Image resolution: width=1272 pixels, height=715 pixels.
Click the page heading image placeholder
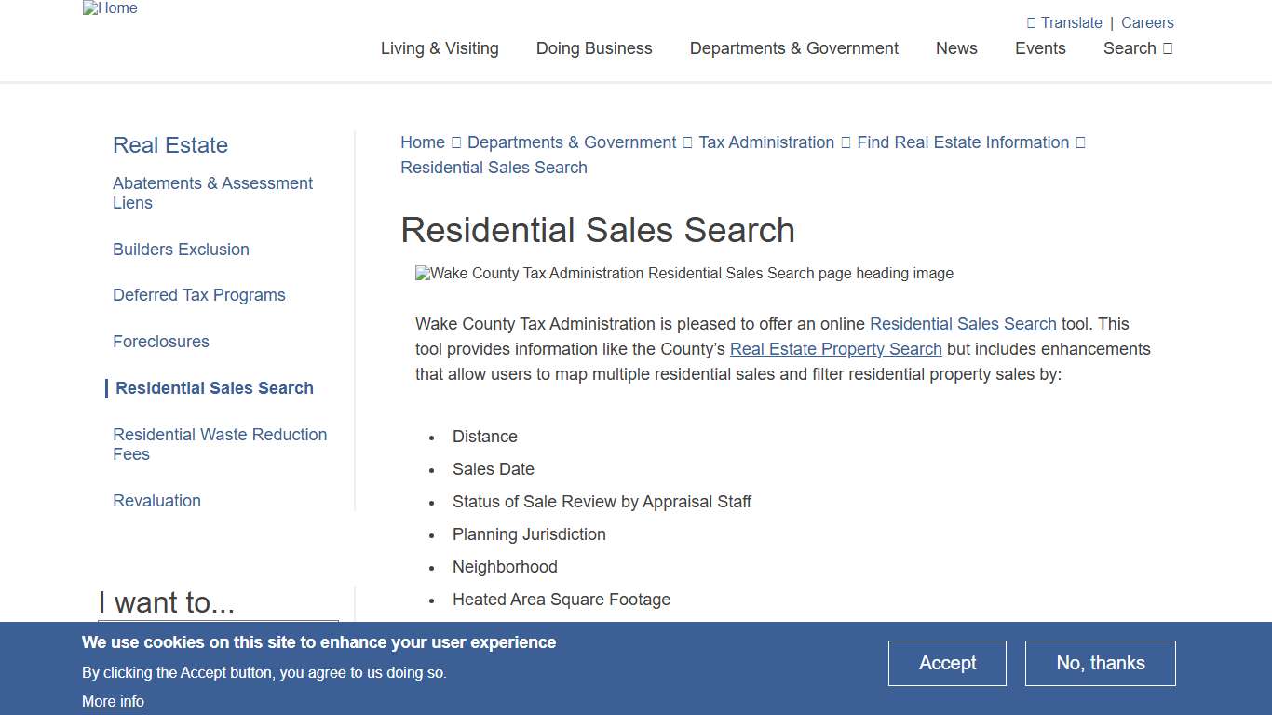click(684, 273)
